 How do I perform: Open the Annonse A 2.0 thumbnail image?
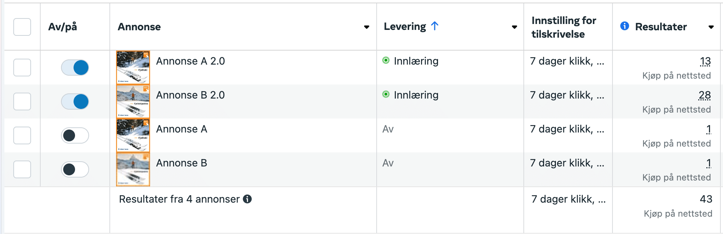point(133,68)
